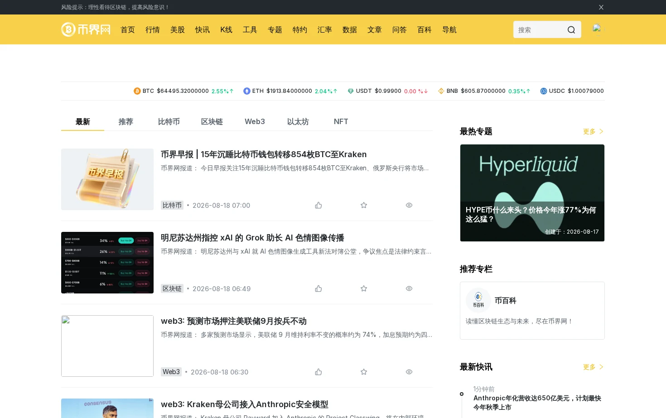The height and width of the screenshot is (418, 666).
Task: Switch to the 比特币 tab
Action: (169, 121)
